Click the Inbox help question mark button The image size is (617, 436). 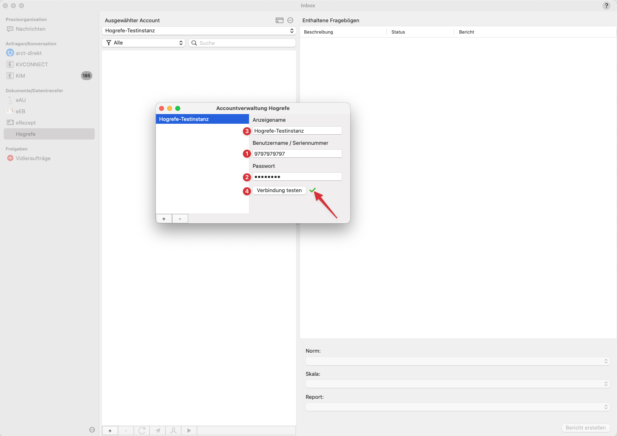point(606,6)
